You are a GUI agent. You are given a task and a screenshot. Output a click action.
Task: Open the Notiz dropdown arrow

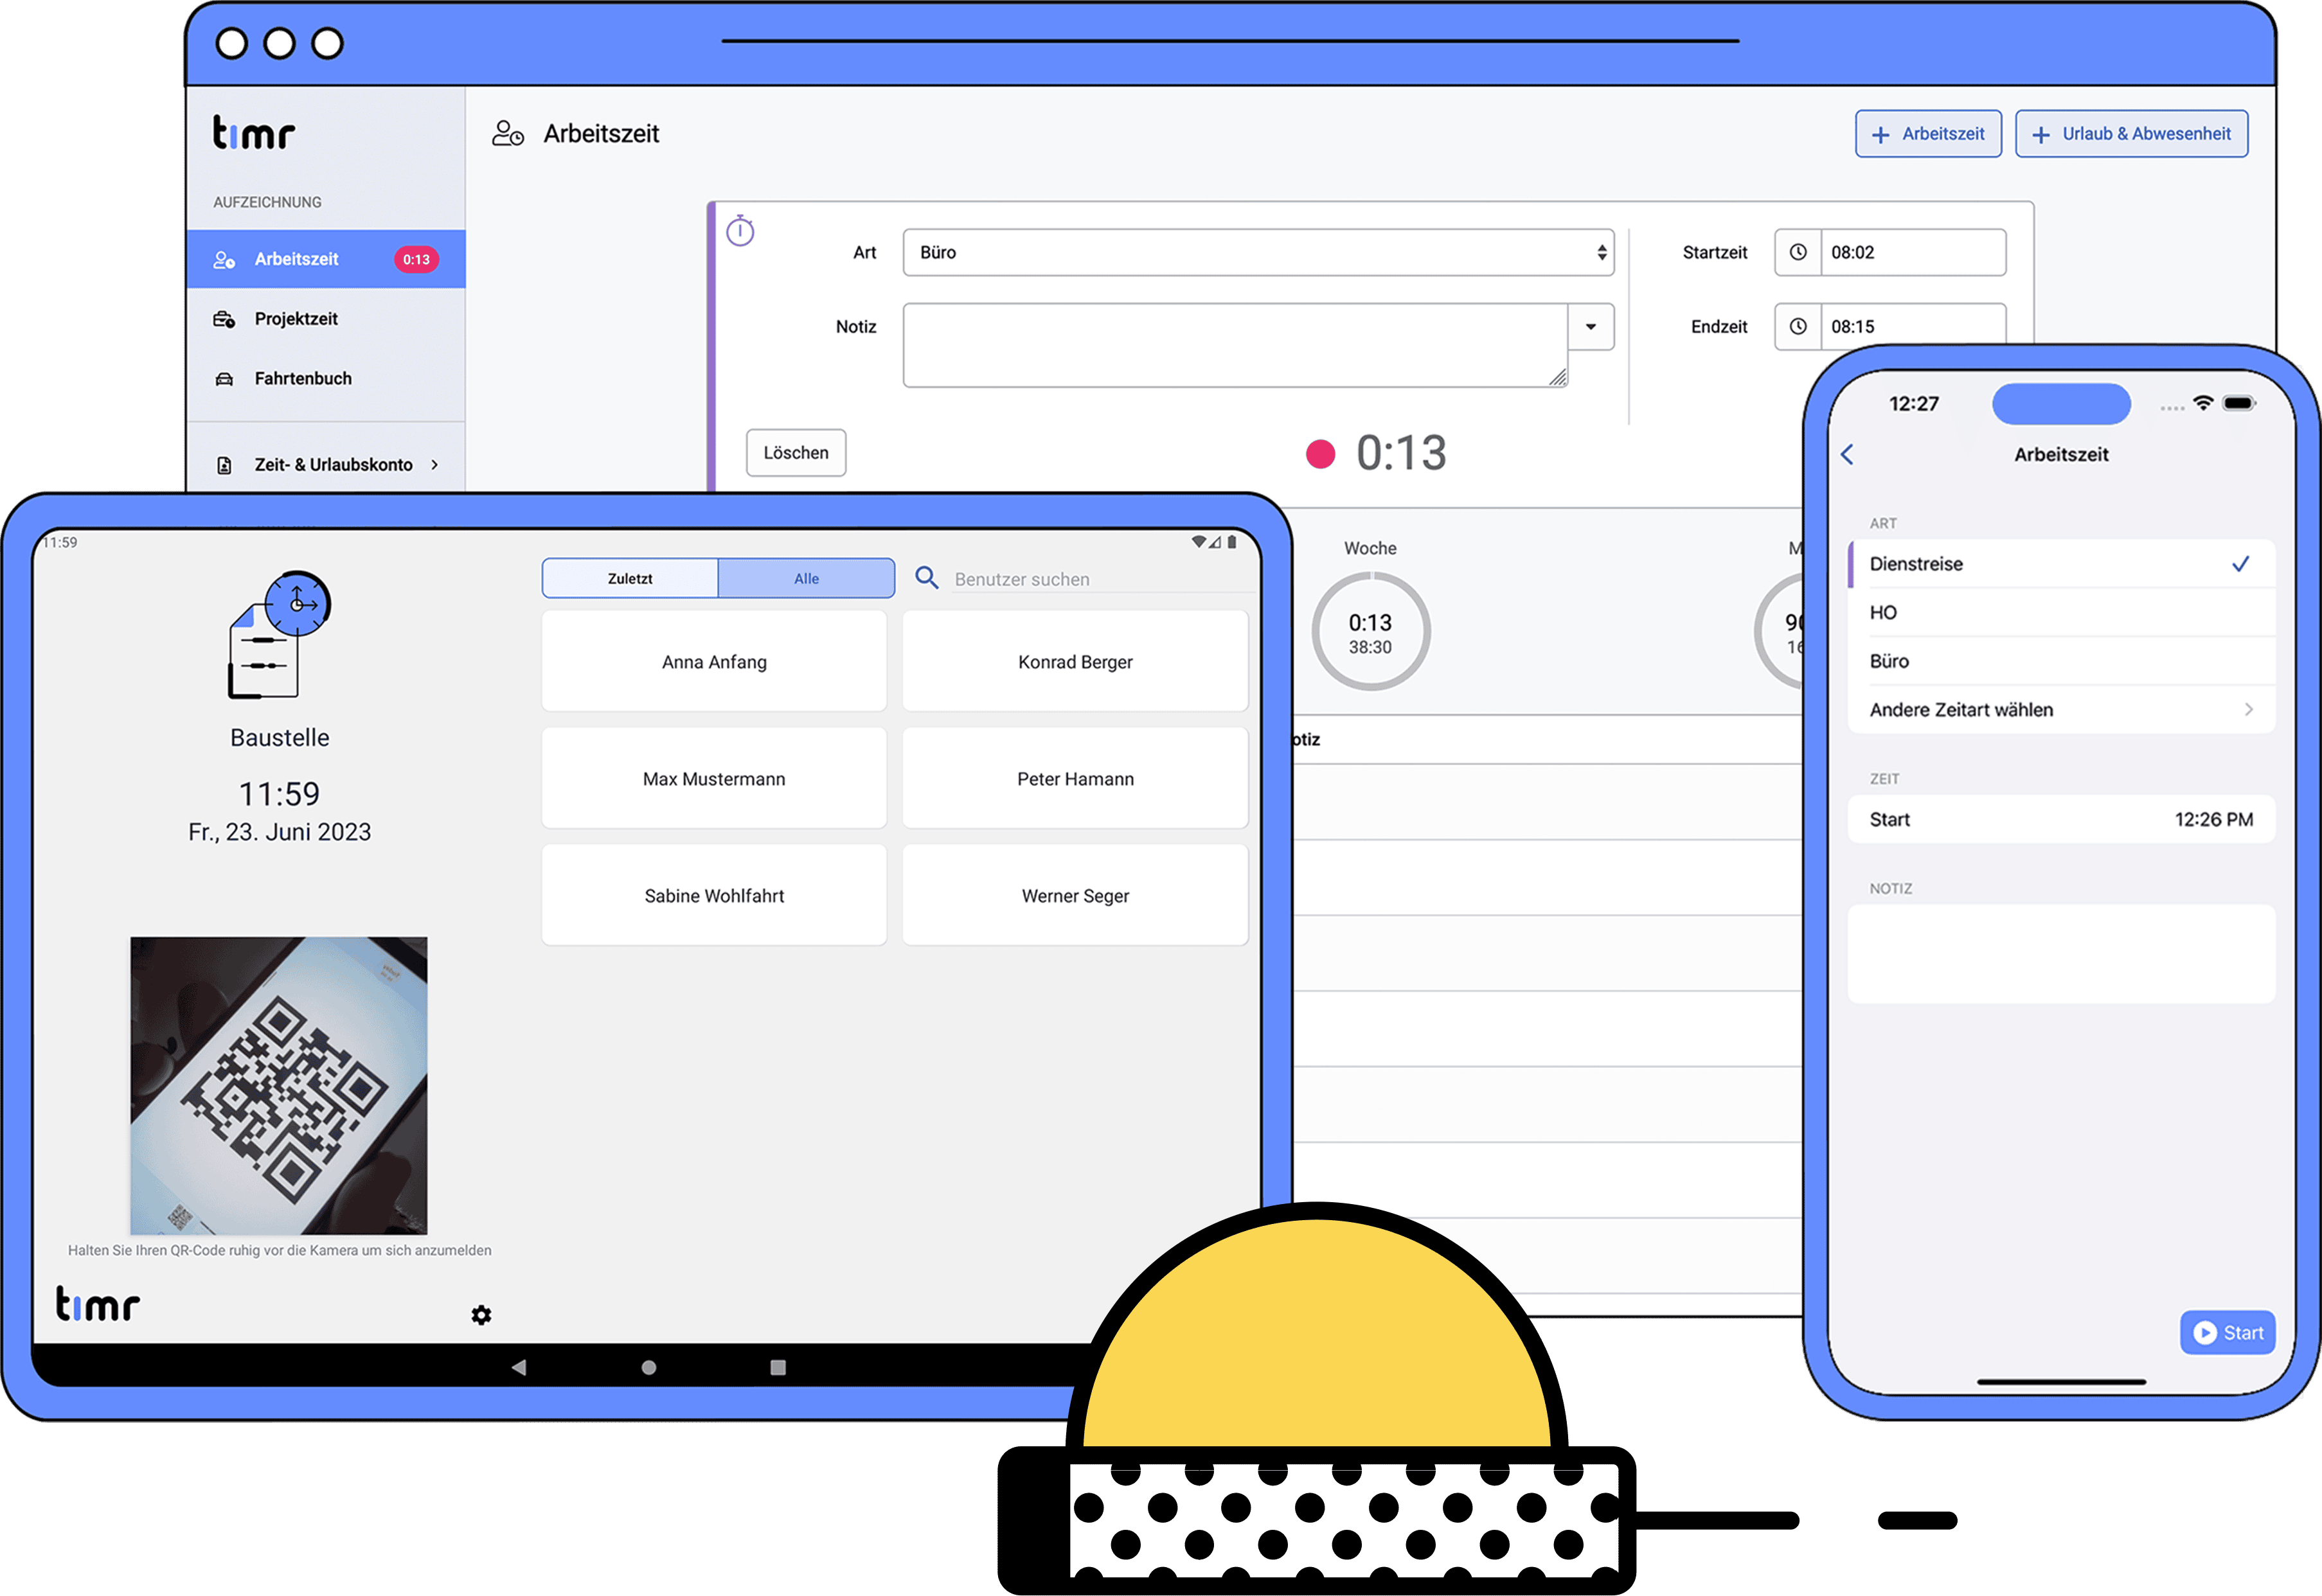(x=1591, y=327)
